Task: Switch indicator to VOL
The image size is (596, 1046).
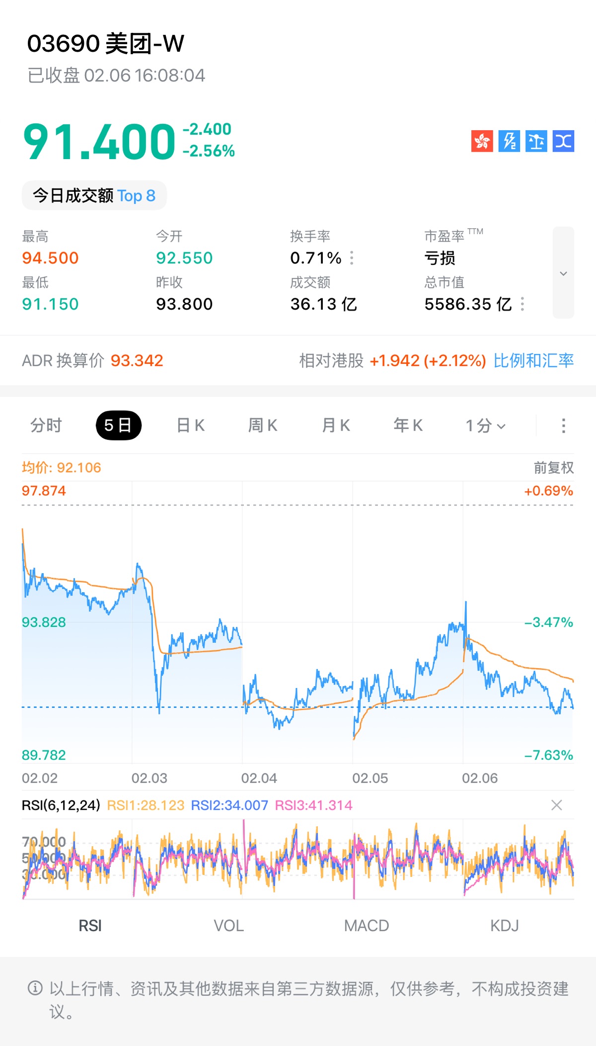Action: click(x=228, y=926)
